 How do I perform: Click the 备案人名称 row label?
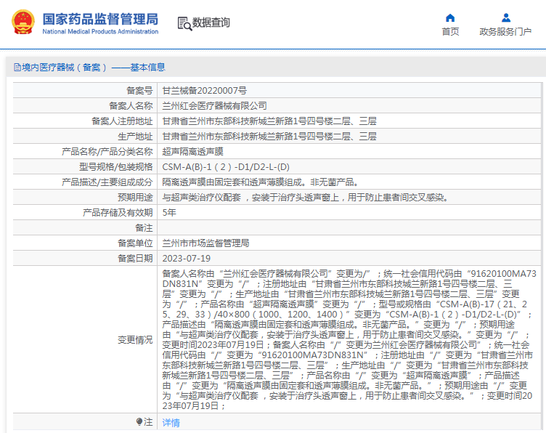(x=131, y=106)
